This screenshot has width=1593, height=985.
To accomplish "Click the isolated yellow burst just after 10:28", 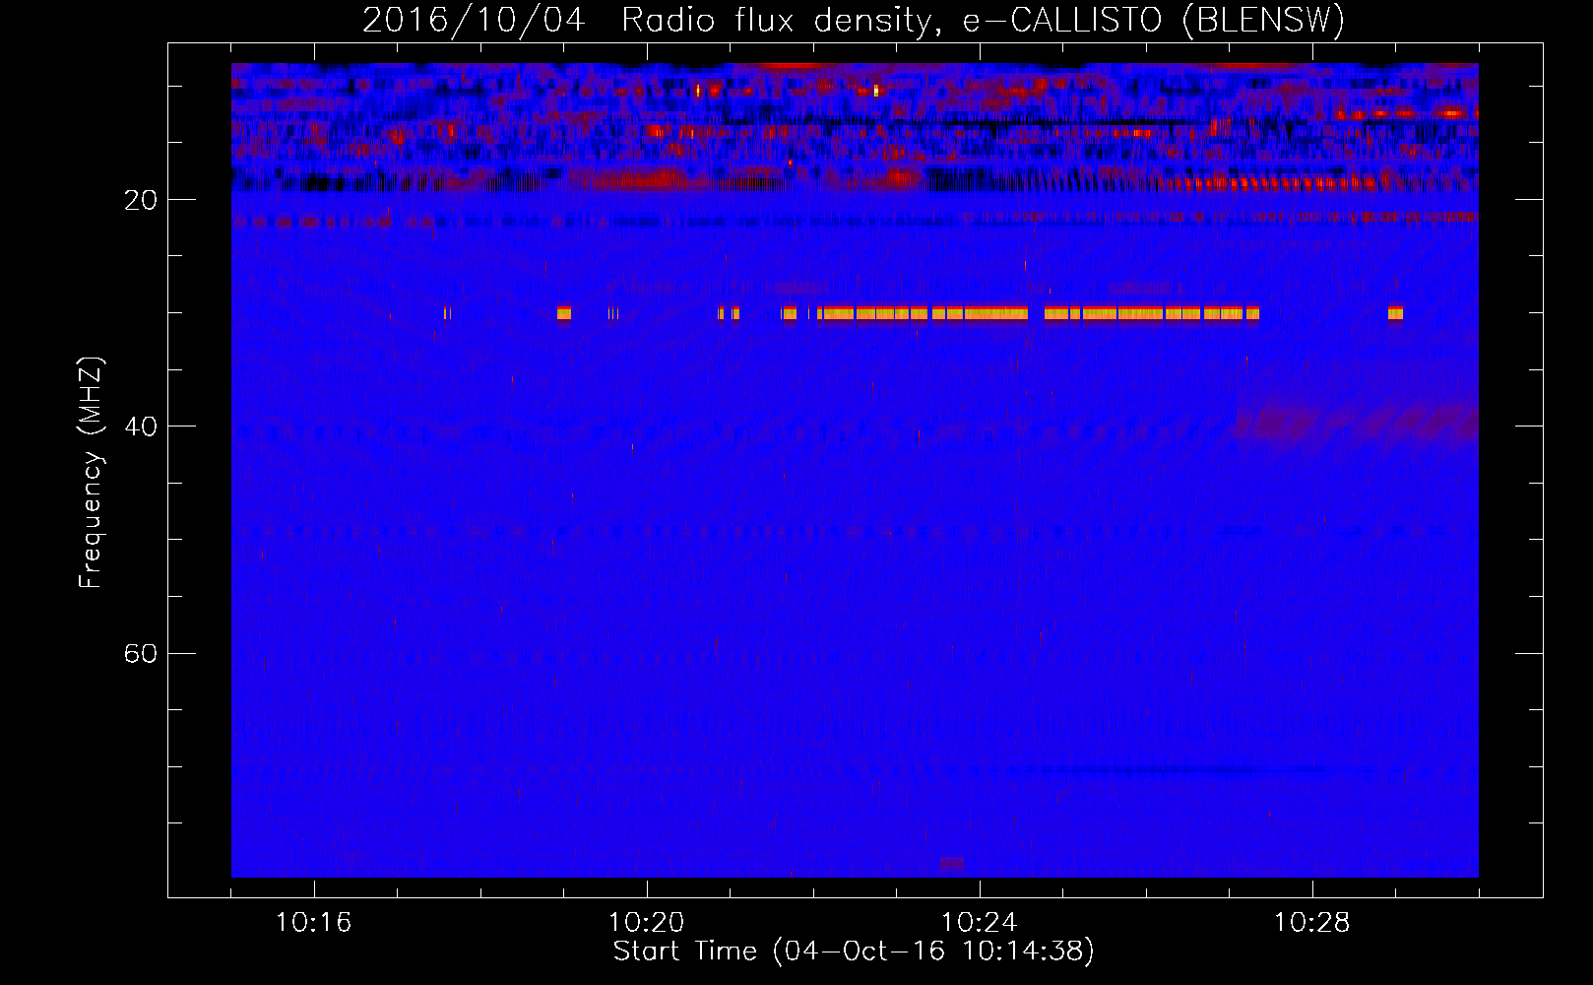I will 1395,313.
